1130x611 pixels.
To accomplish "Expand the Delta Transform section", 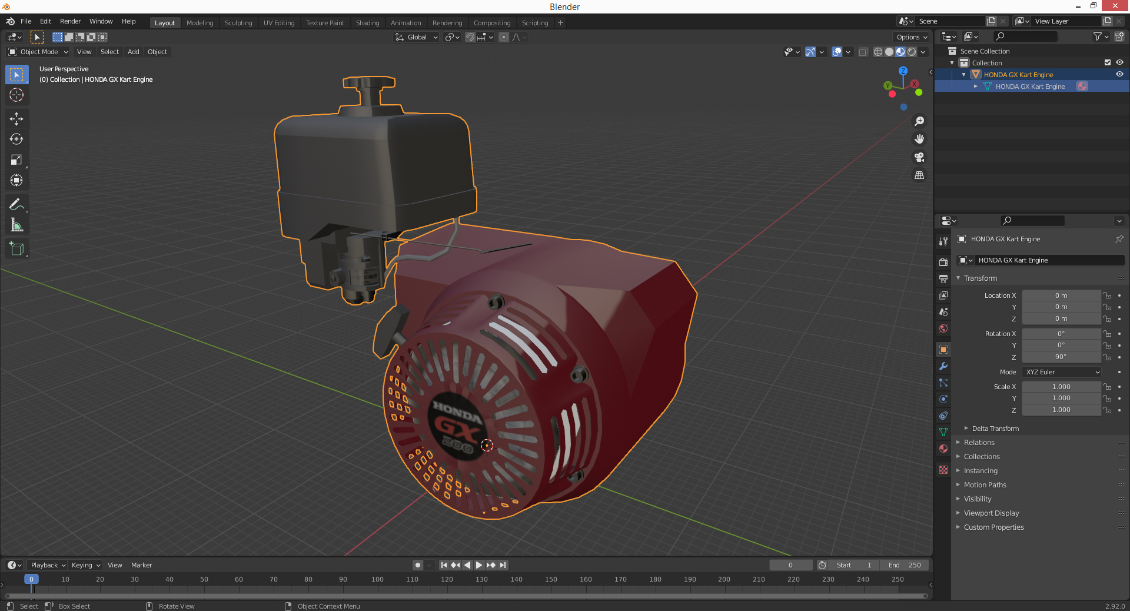I will 995,429.
